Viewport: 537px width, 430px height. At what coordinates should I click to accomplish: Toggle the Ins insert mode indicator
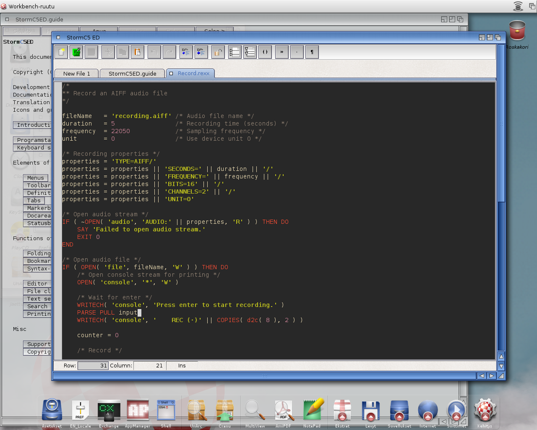pyautogui.click(x=182, y=366)
